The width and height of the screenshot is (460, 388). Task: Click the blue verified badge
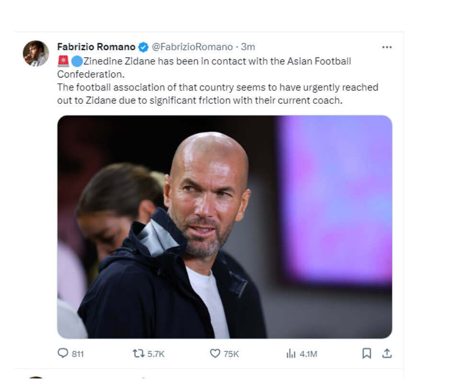coord(143,47)
